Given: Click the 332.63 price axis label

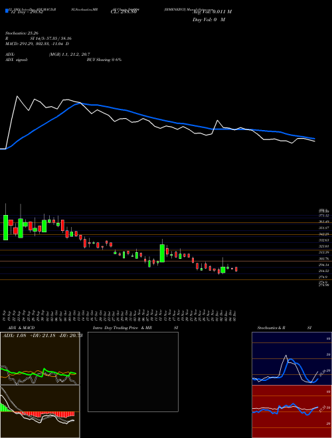Looking at the screenshot, I should coord(324,240).
